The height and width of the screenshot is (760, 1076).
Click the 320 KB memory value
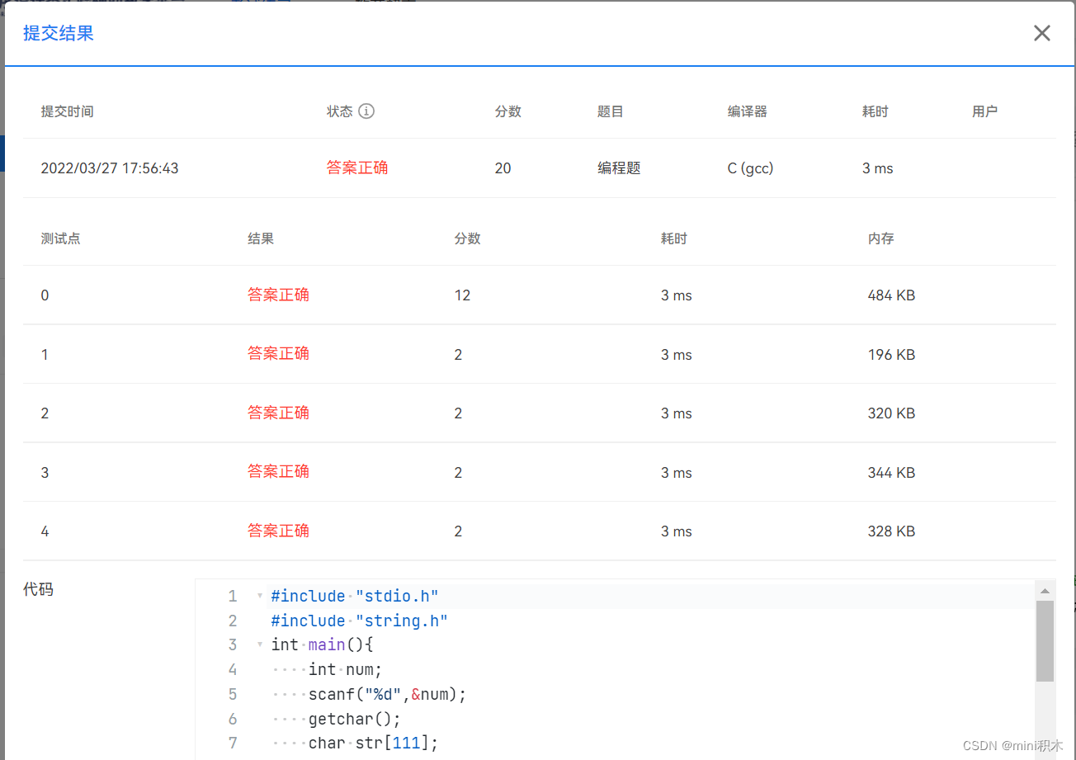point(891,413)
